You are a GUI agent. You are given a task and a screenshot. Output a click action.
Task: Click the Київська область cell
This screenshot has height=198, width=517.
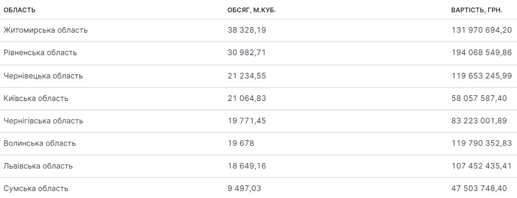pos(36,98)
